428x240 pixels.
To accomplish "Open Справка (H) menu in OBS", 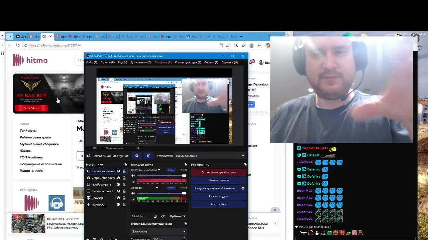I will (x=230, y=62).
